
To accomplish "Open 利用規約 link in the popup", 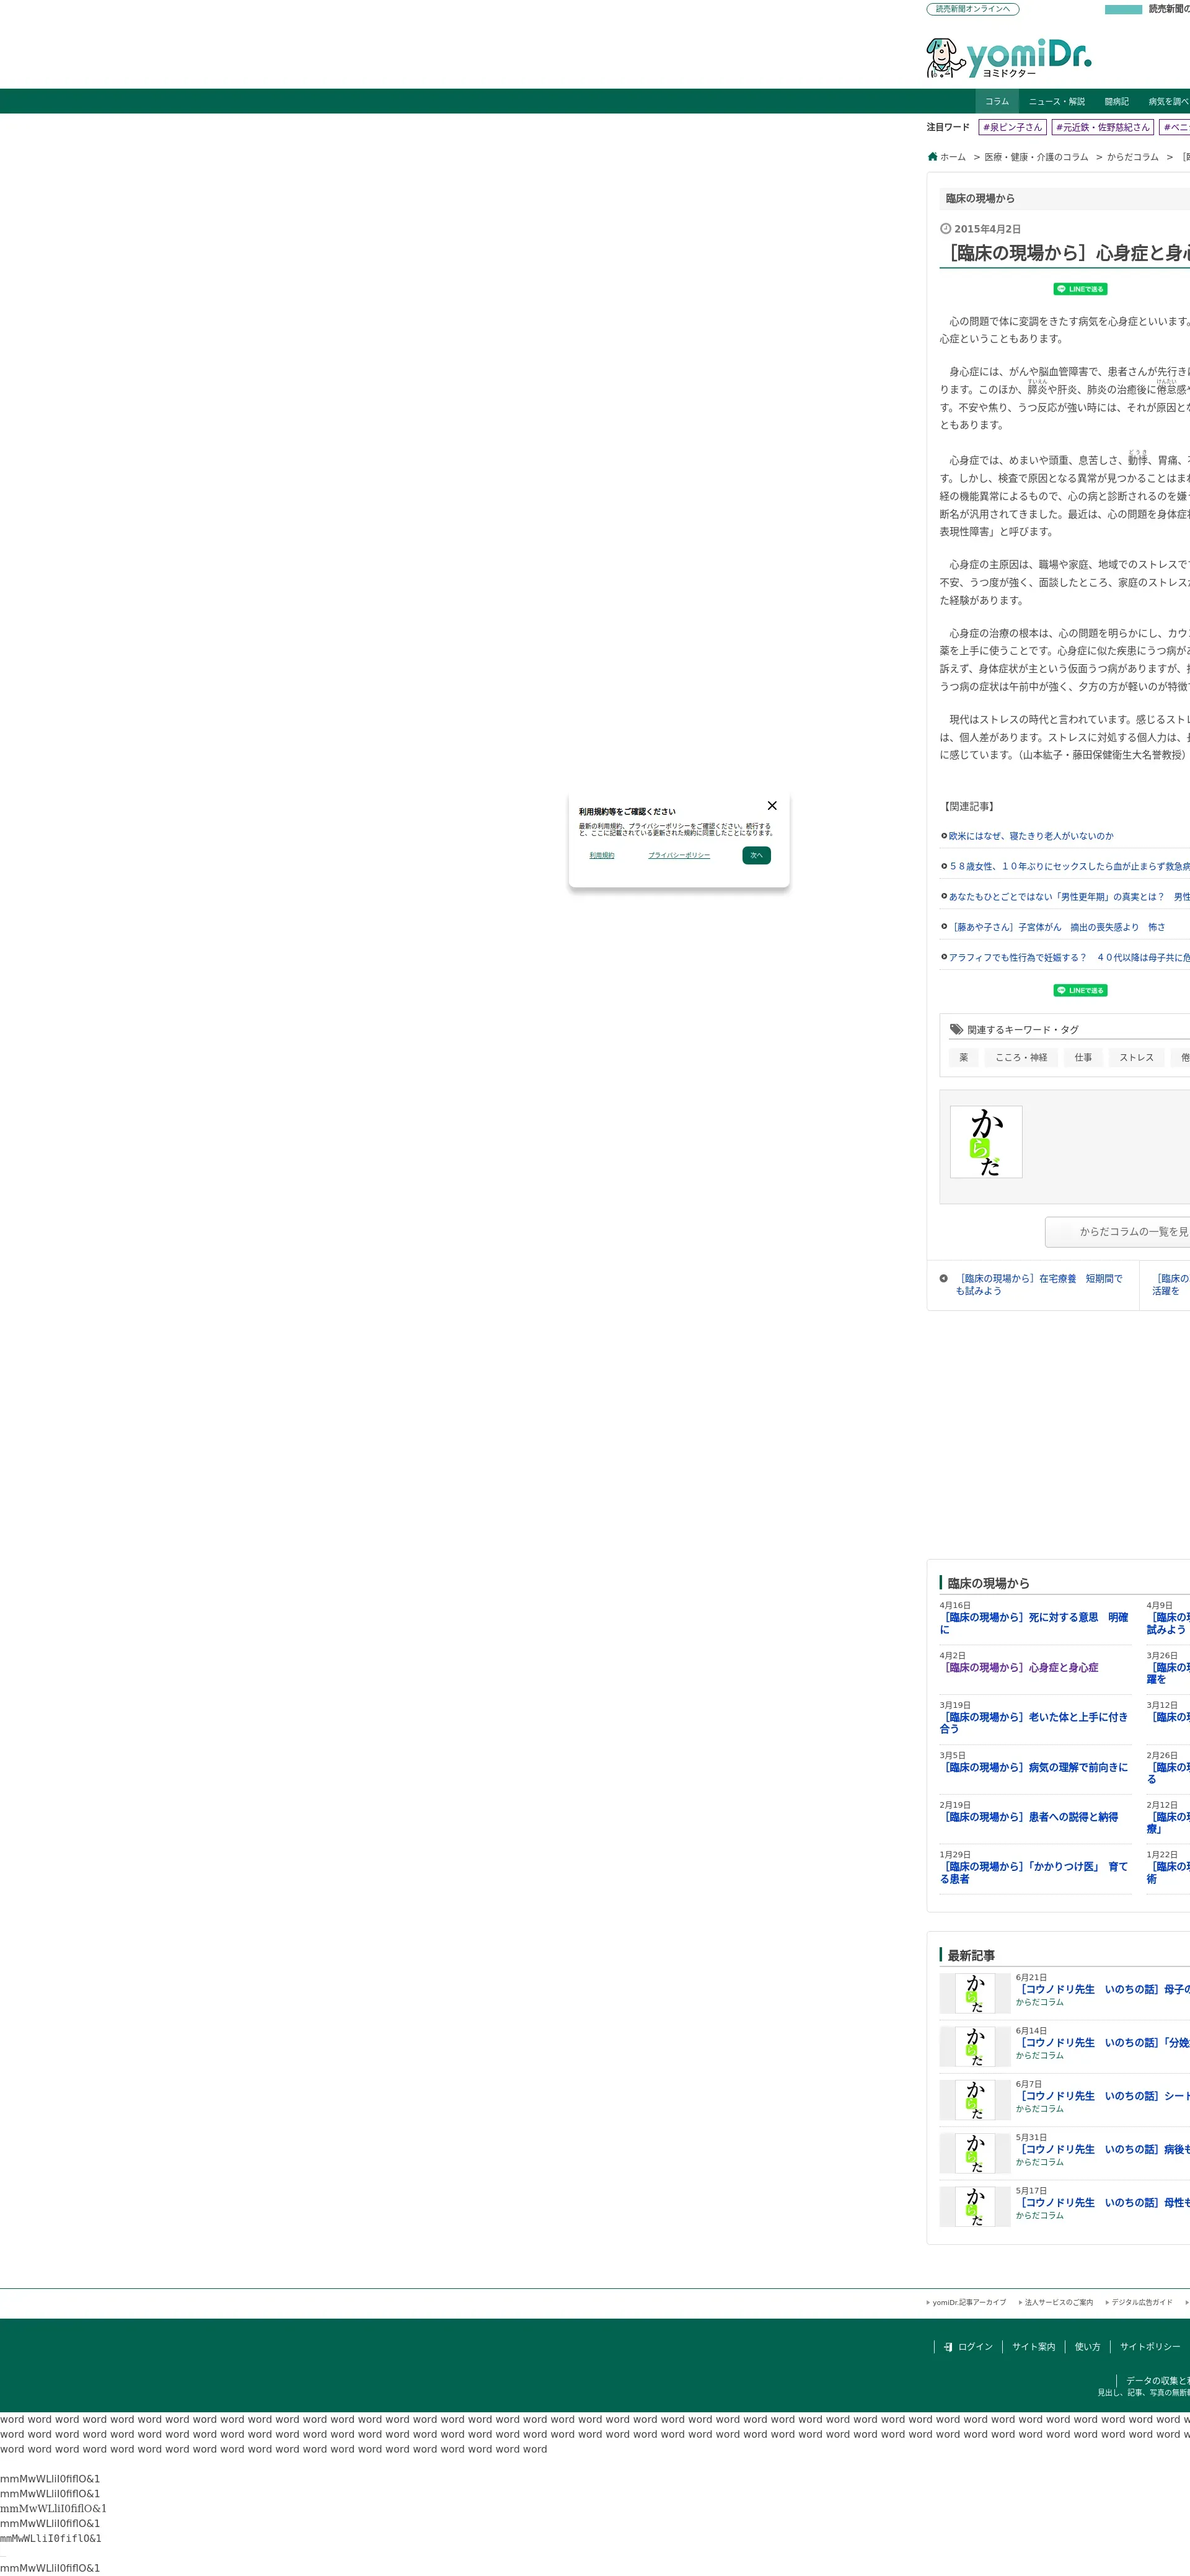I will (x=601, y=855).
